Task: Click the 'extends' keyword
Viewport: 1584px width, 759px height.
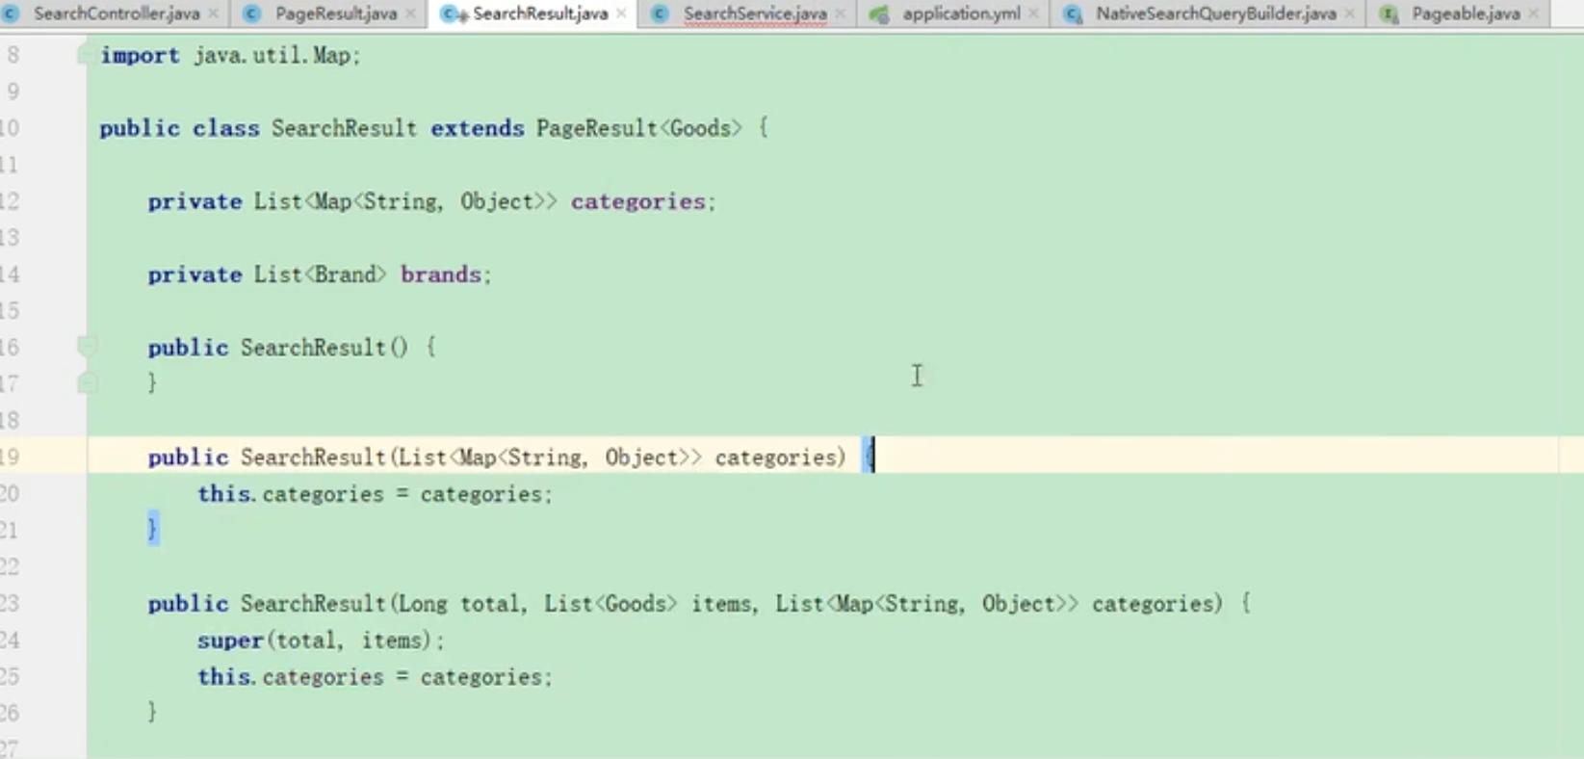Action: 478,129
